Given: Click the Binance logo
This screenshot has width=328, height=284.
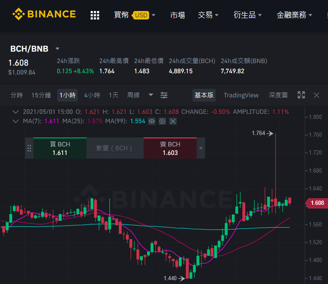Looking at the screenshot, I should coord(44,14).
